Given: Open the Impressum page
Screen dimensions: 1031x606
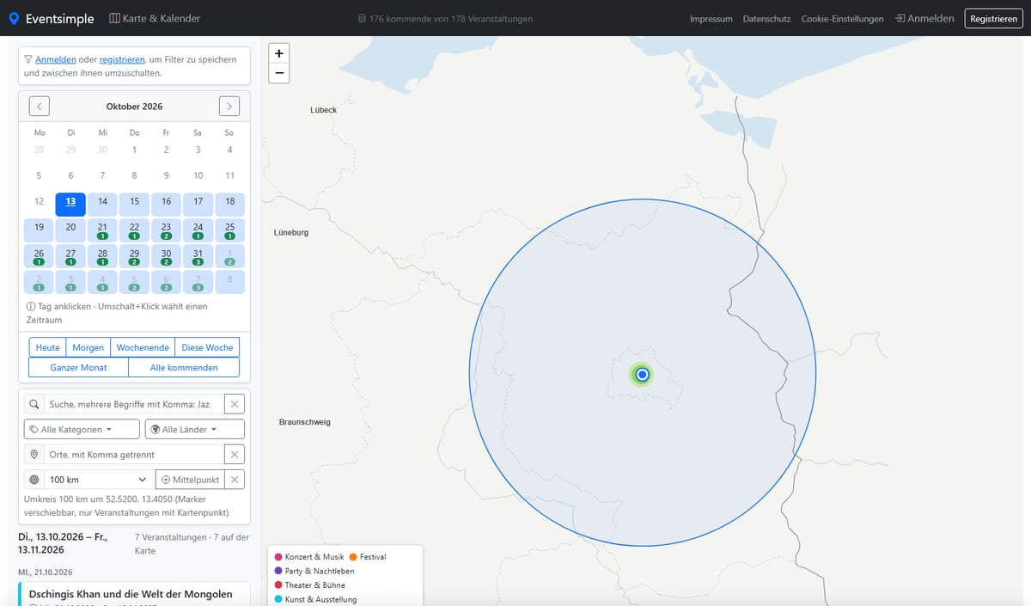Looking at the screenshot, I should point(711,19).
